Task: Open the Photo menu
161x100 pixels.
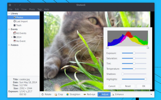Action: [x=32, y=9]
